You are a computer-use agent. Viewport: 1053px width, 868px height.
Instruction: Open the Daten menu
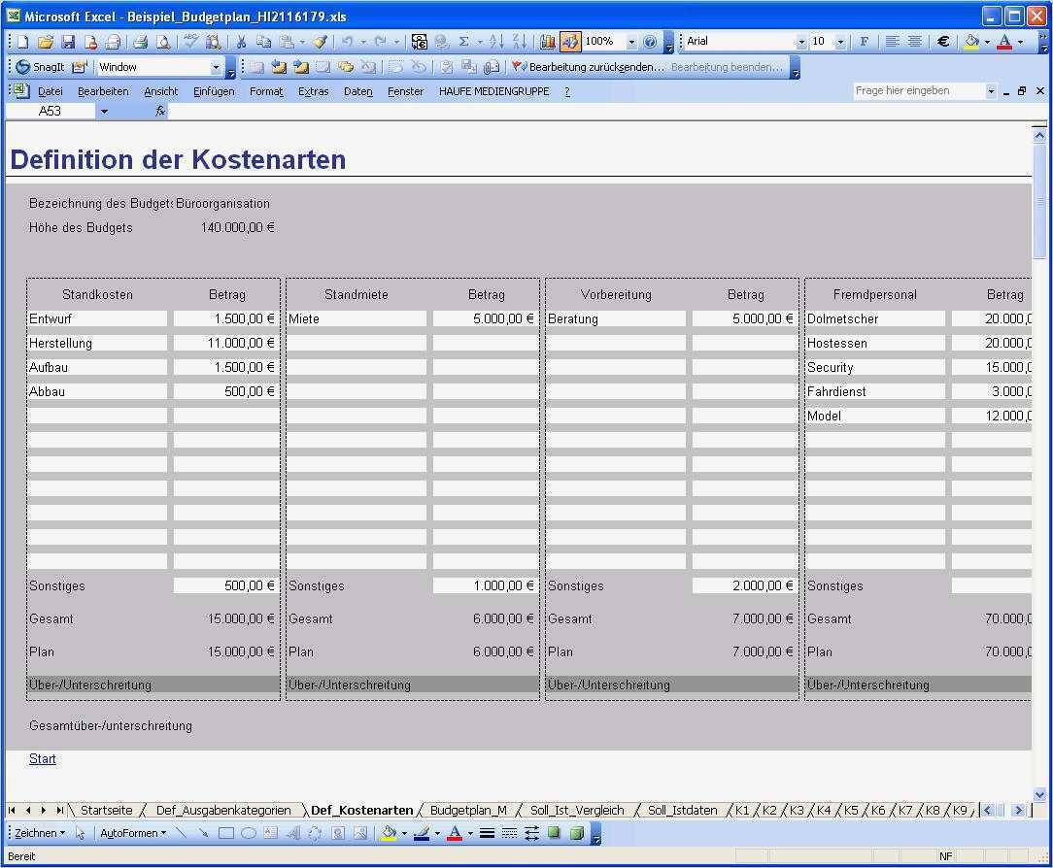click(357, 90)
